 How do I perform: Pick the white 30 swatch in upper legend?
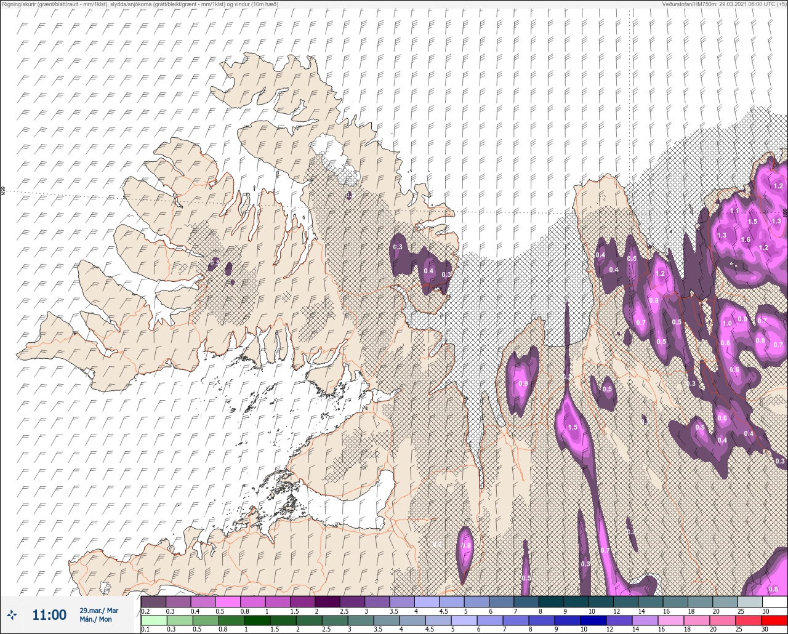[x=774, y=601]
